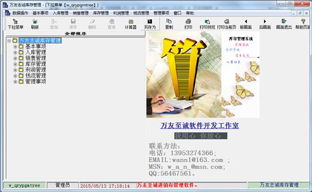The image size is (312, 192).
Task: Click 管理员 in the status bar
Action: pos(63,185)
